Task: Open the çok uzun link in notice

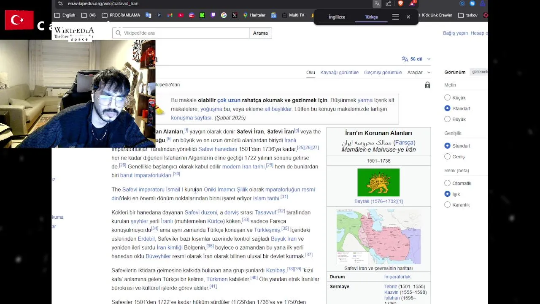Action: 229,100
